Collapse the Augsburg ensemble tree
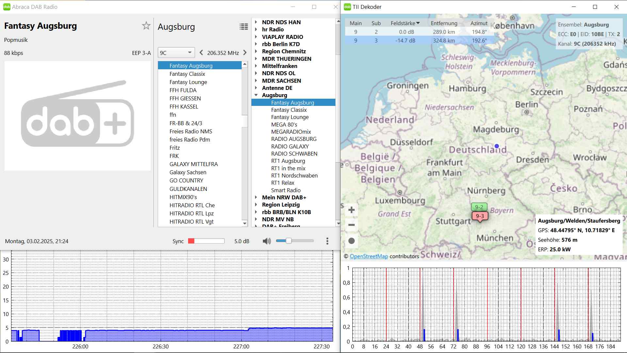Screen dimensions: 627x353 [256, 95]
